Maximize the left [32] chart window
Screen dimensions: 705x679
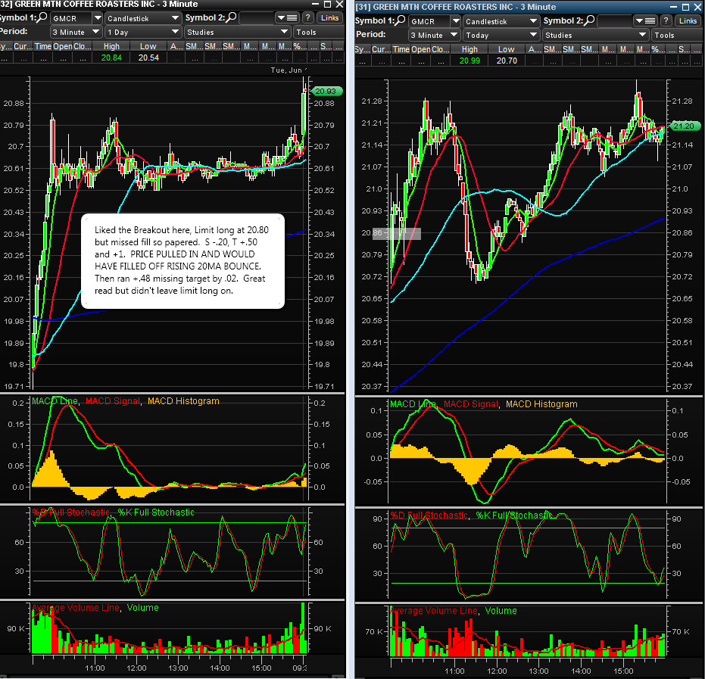tap(327, 5)
